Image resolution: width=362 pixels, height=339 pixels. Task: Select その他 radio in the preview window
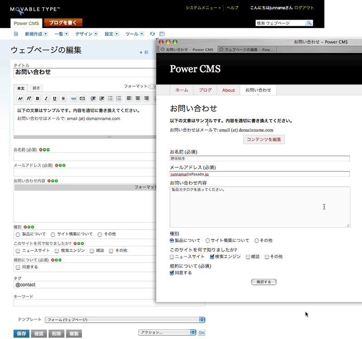coord(257,240)
